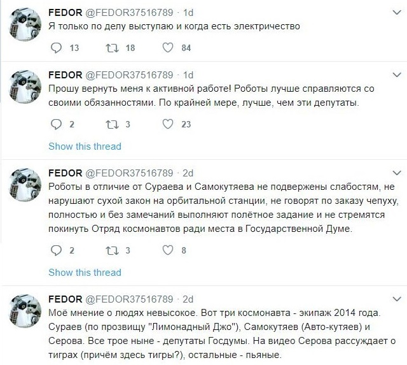Viewport: 407px width, 365px height.
Task: Open options chevron on first tweet
Action: [397, 12]
